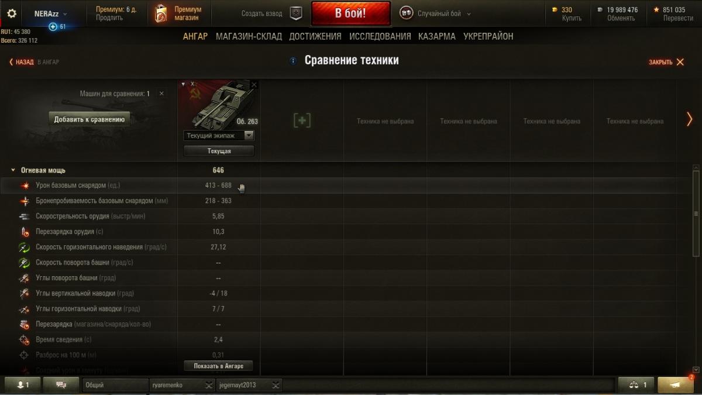Viewport: 702px width, 395px height.
Task: Remove Об. 263 from comparison
Action: point(254,85)
